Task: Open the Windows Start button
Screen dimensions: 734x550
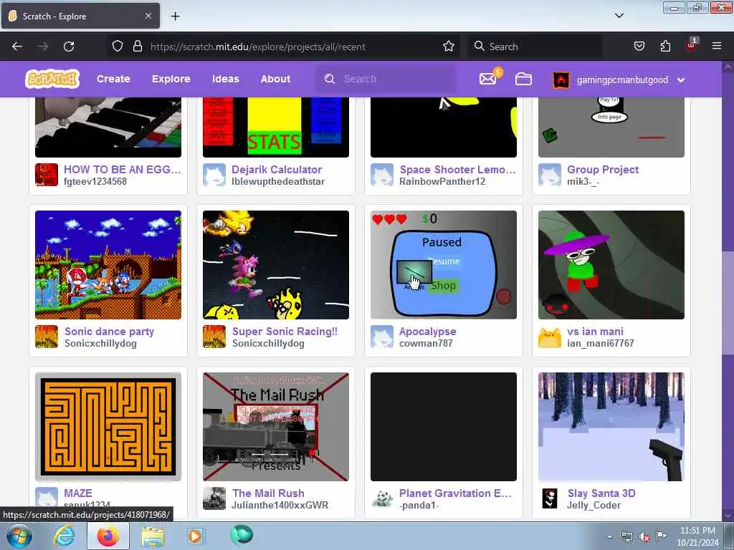Action: 19,536
